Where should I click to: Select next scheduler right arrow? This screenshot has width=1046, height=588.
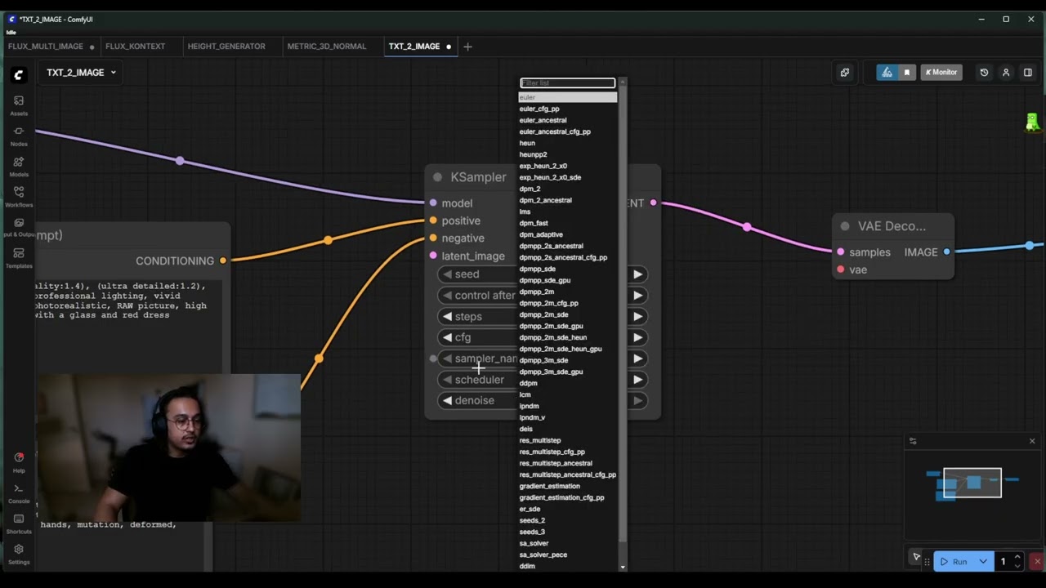tap(637, 380)
